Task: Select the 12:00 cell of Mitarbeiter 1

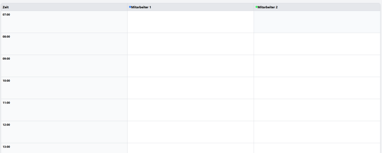Action: click(191, 132)
